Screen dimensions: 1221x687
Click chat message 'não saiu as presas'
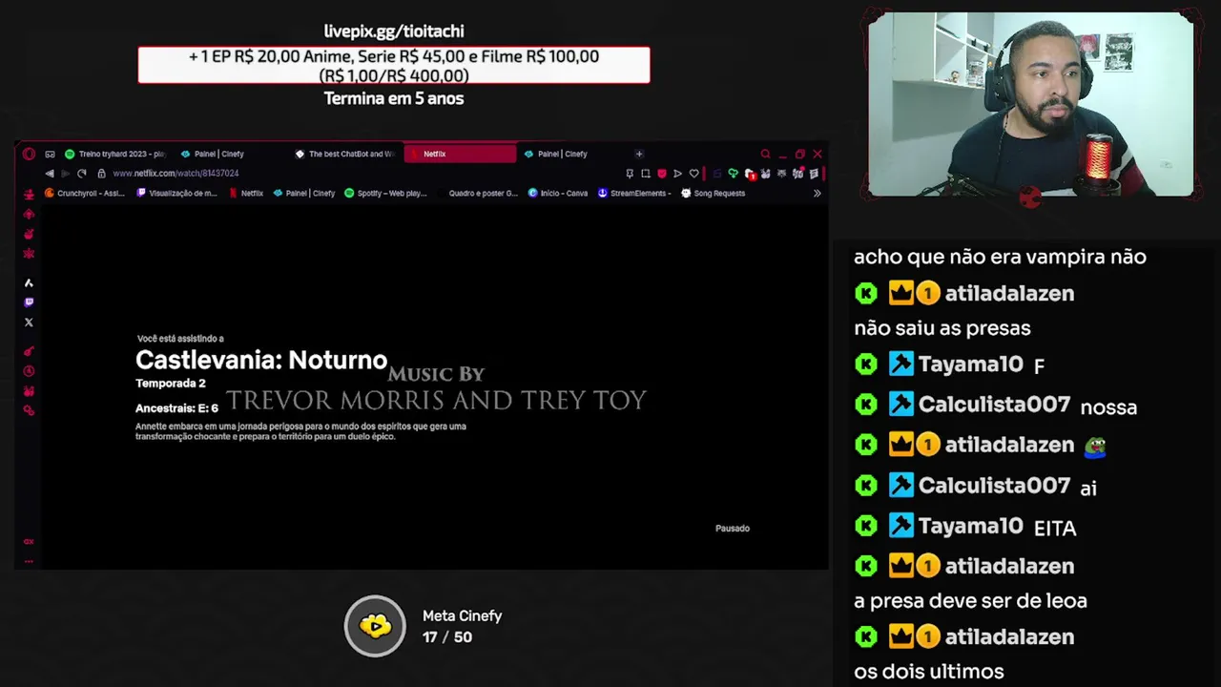pos(942,328)
